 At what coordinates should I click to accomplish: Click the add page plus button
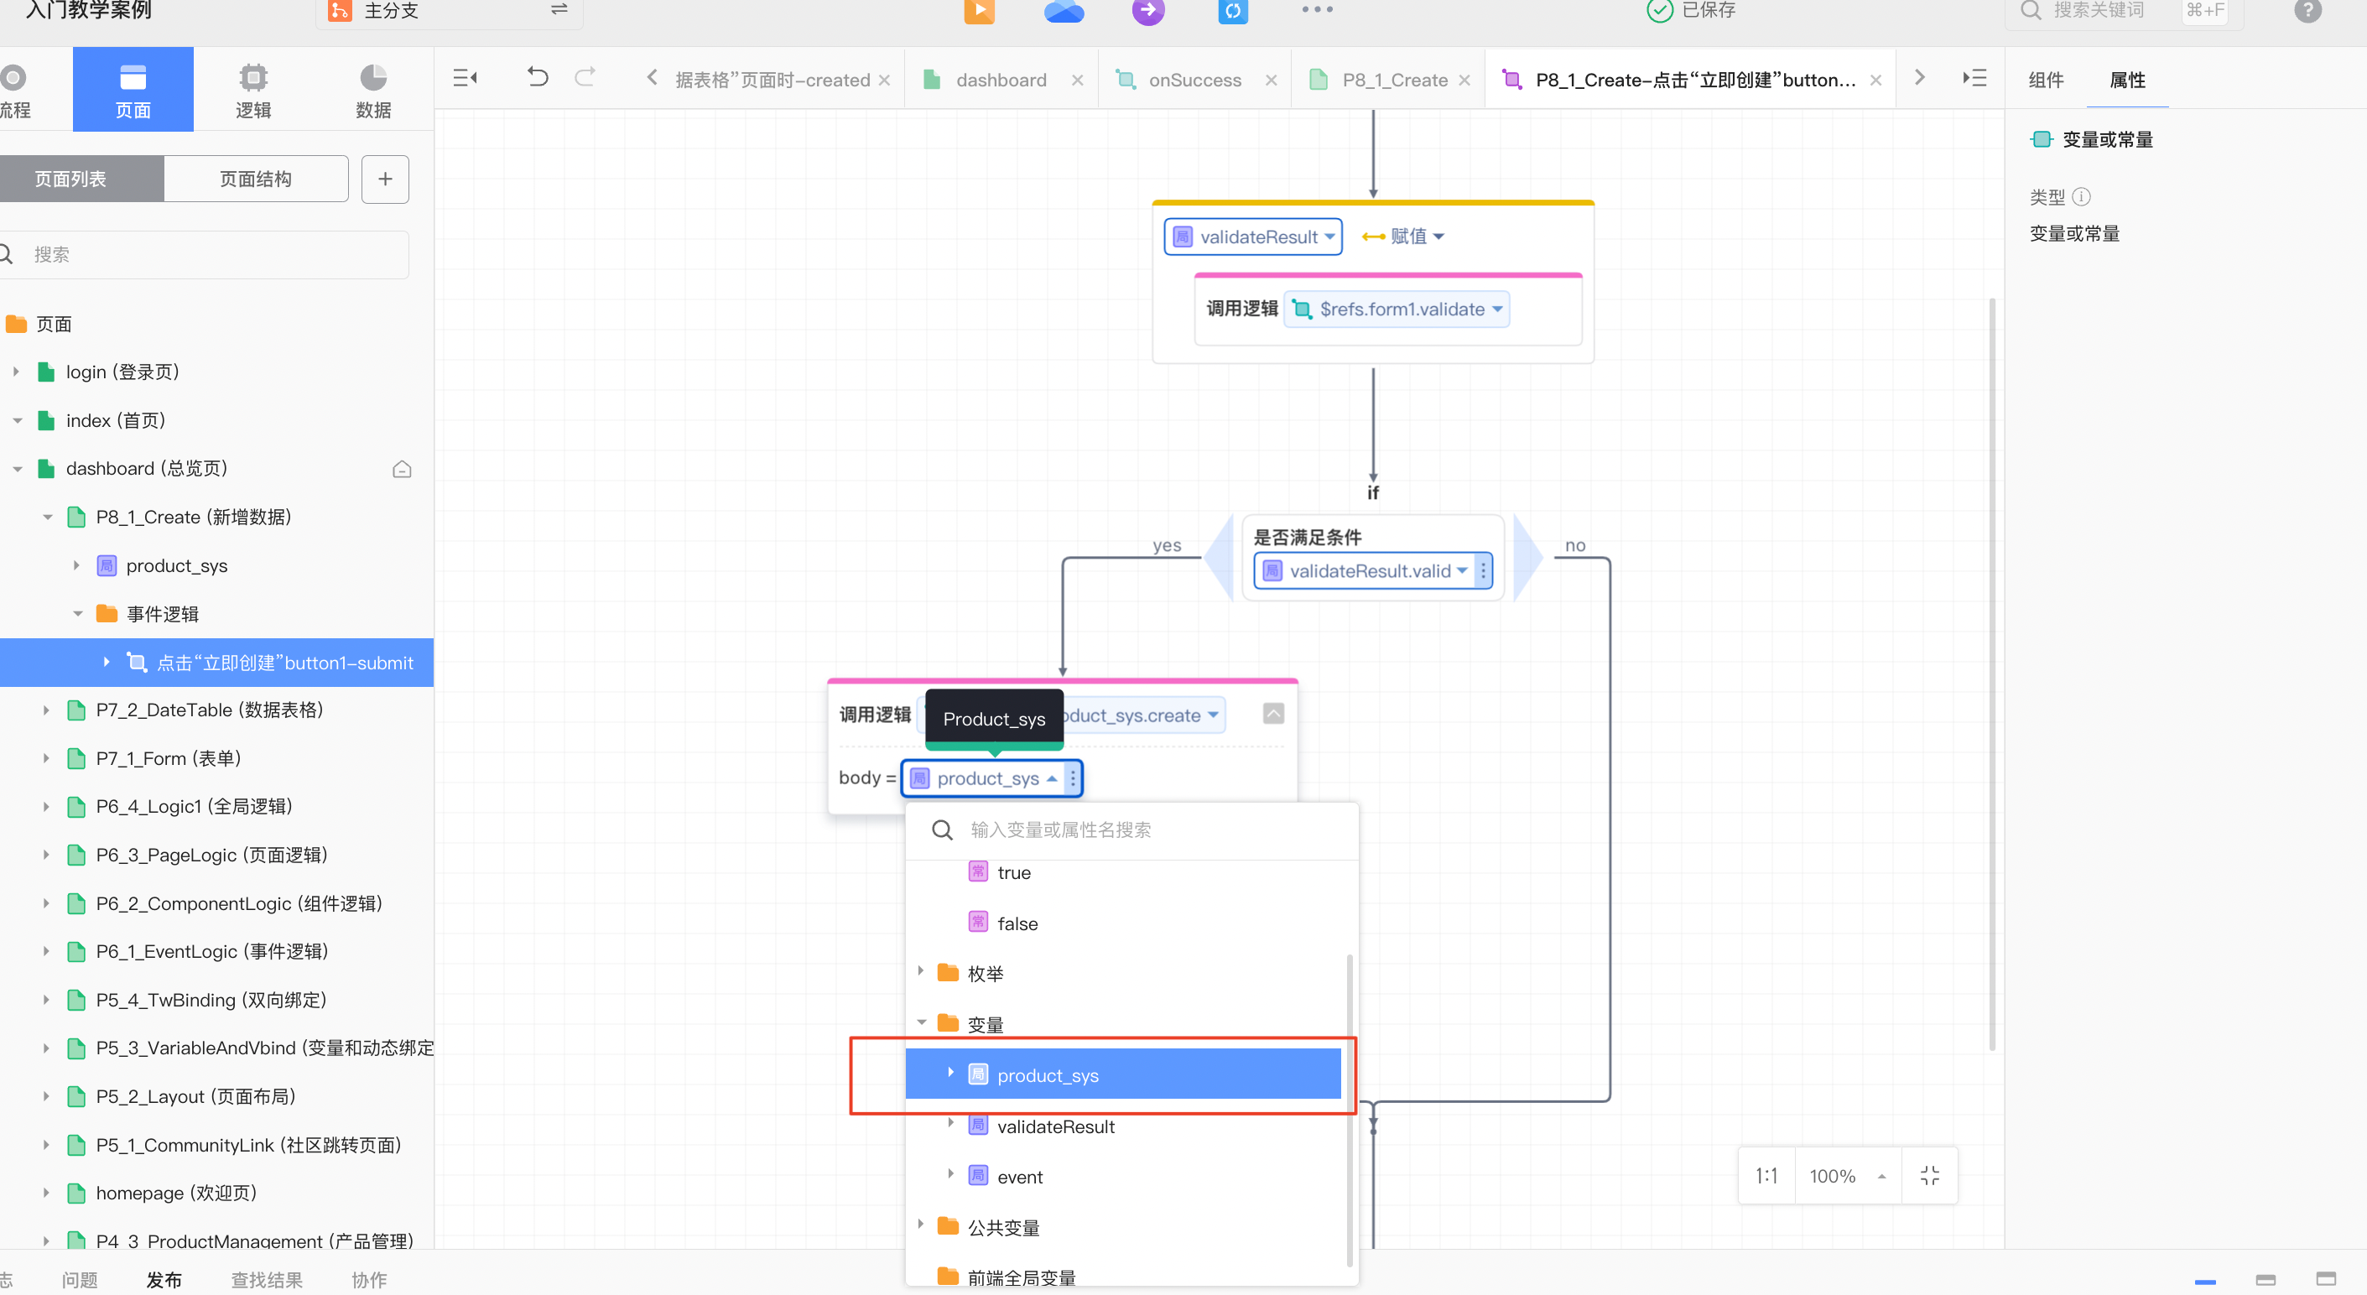pos(385,179)
